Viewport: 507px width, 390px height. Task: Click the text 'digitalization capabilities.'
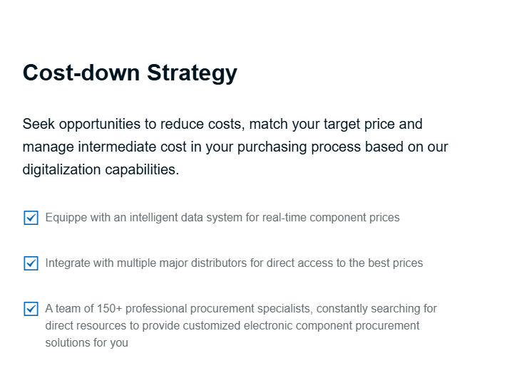point(101,169)
